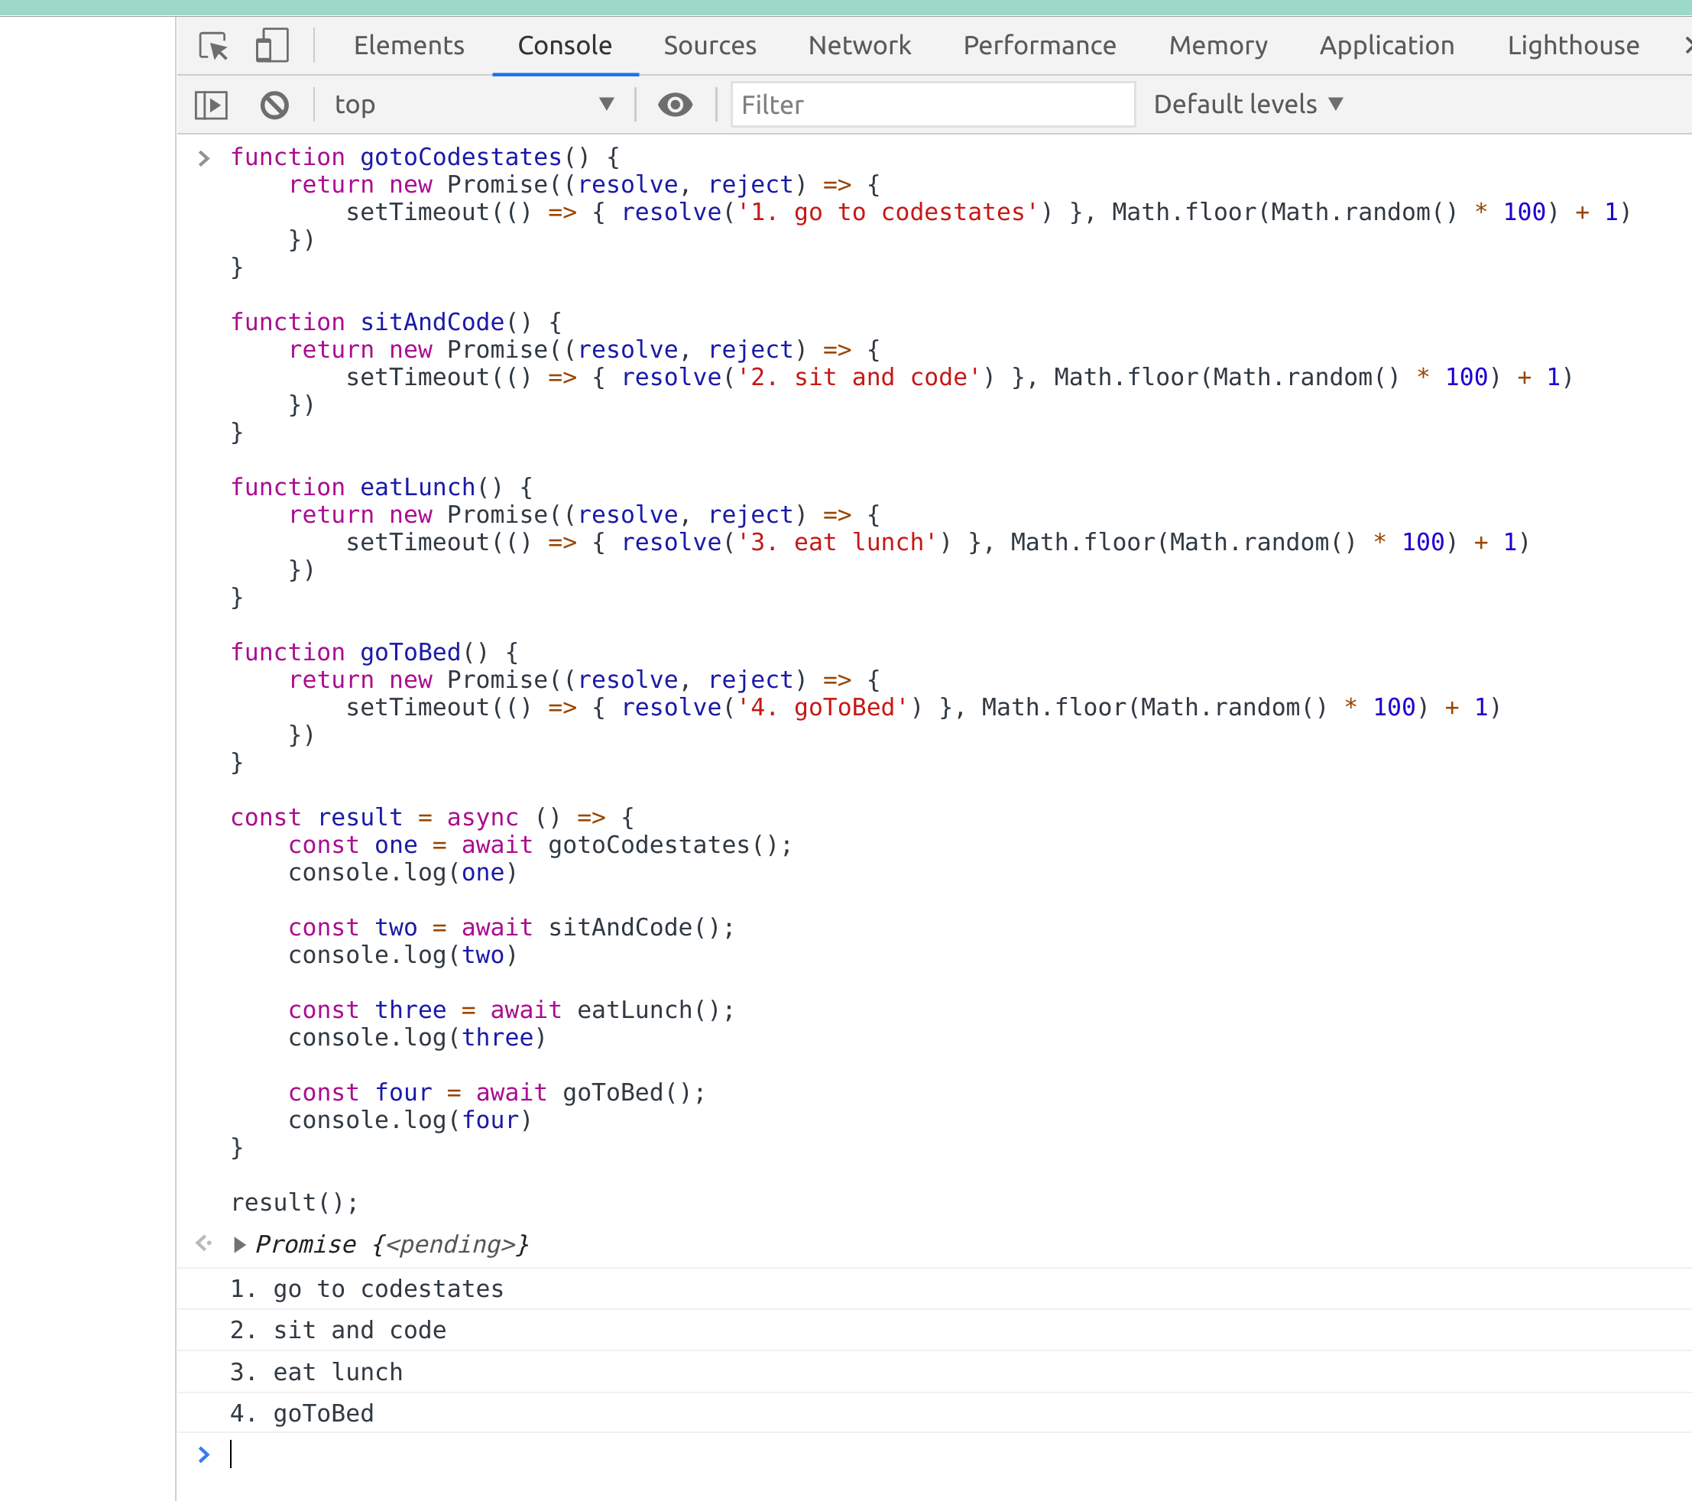Show the console sidebar panel icon

point(211,105)
